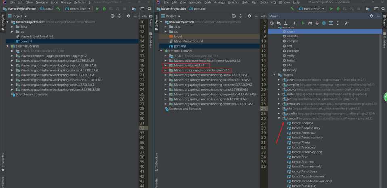Open Navigate menu in MavenProjectParent window
The width and height of the screenshot is (387, 188).
pos(42,2)
